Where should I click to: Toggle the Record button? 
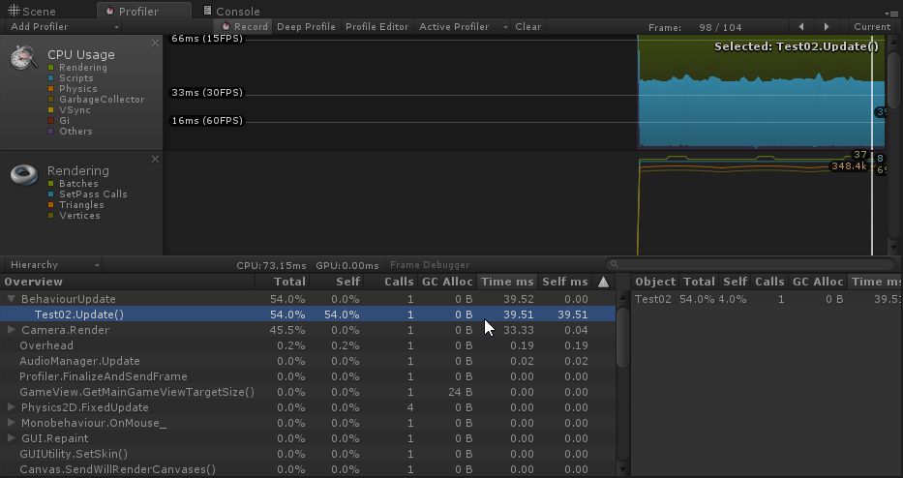pyautogui.click(x=244, y=26)
